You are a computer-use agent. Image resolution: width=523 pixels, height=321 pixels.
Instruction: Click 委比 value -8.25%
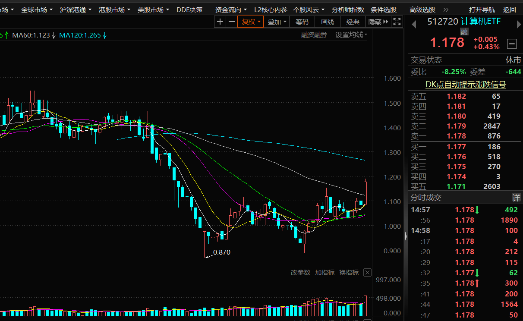[x=454, y=72]
